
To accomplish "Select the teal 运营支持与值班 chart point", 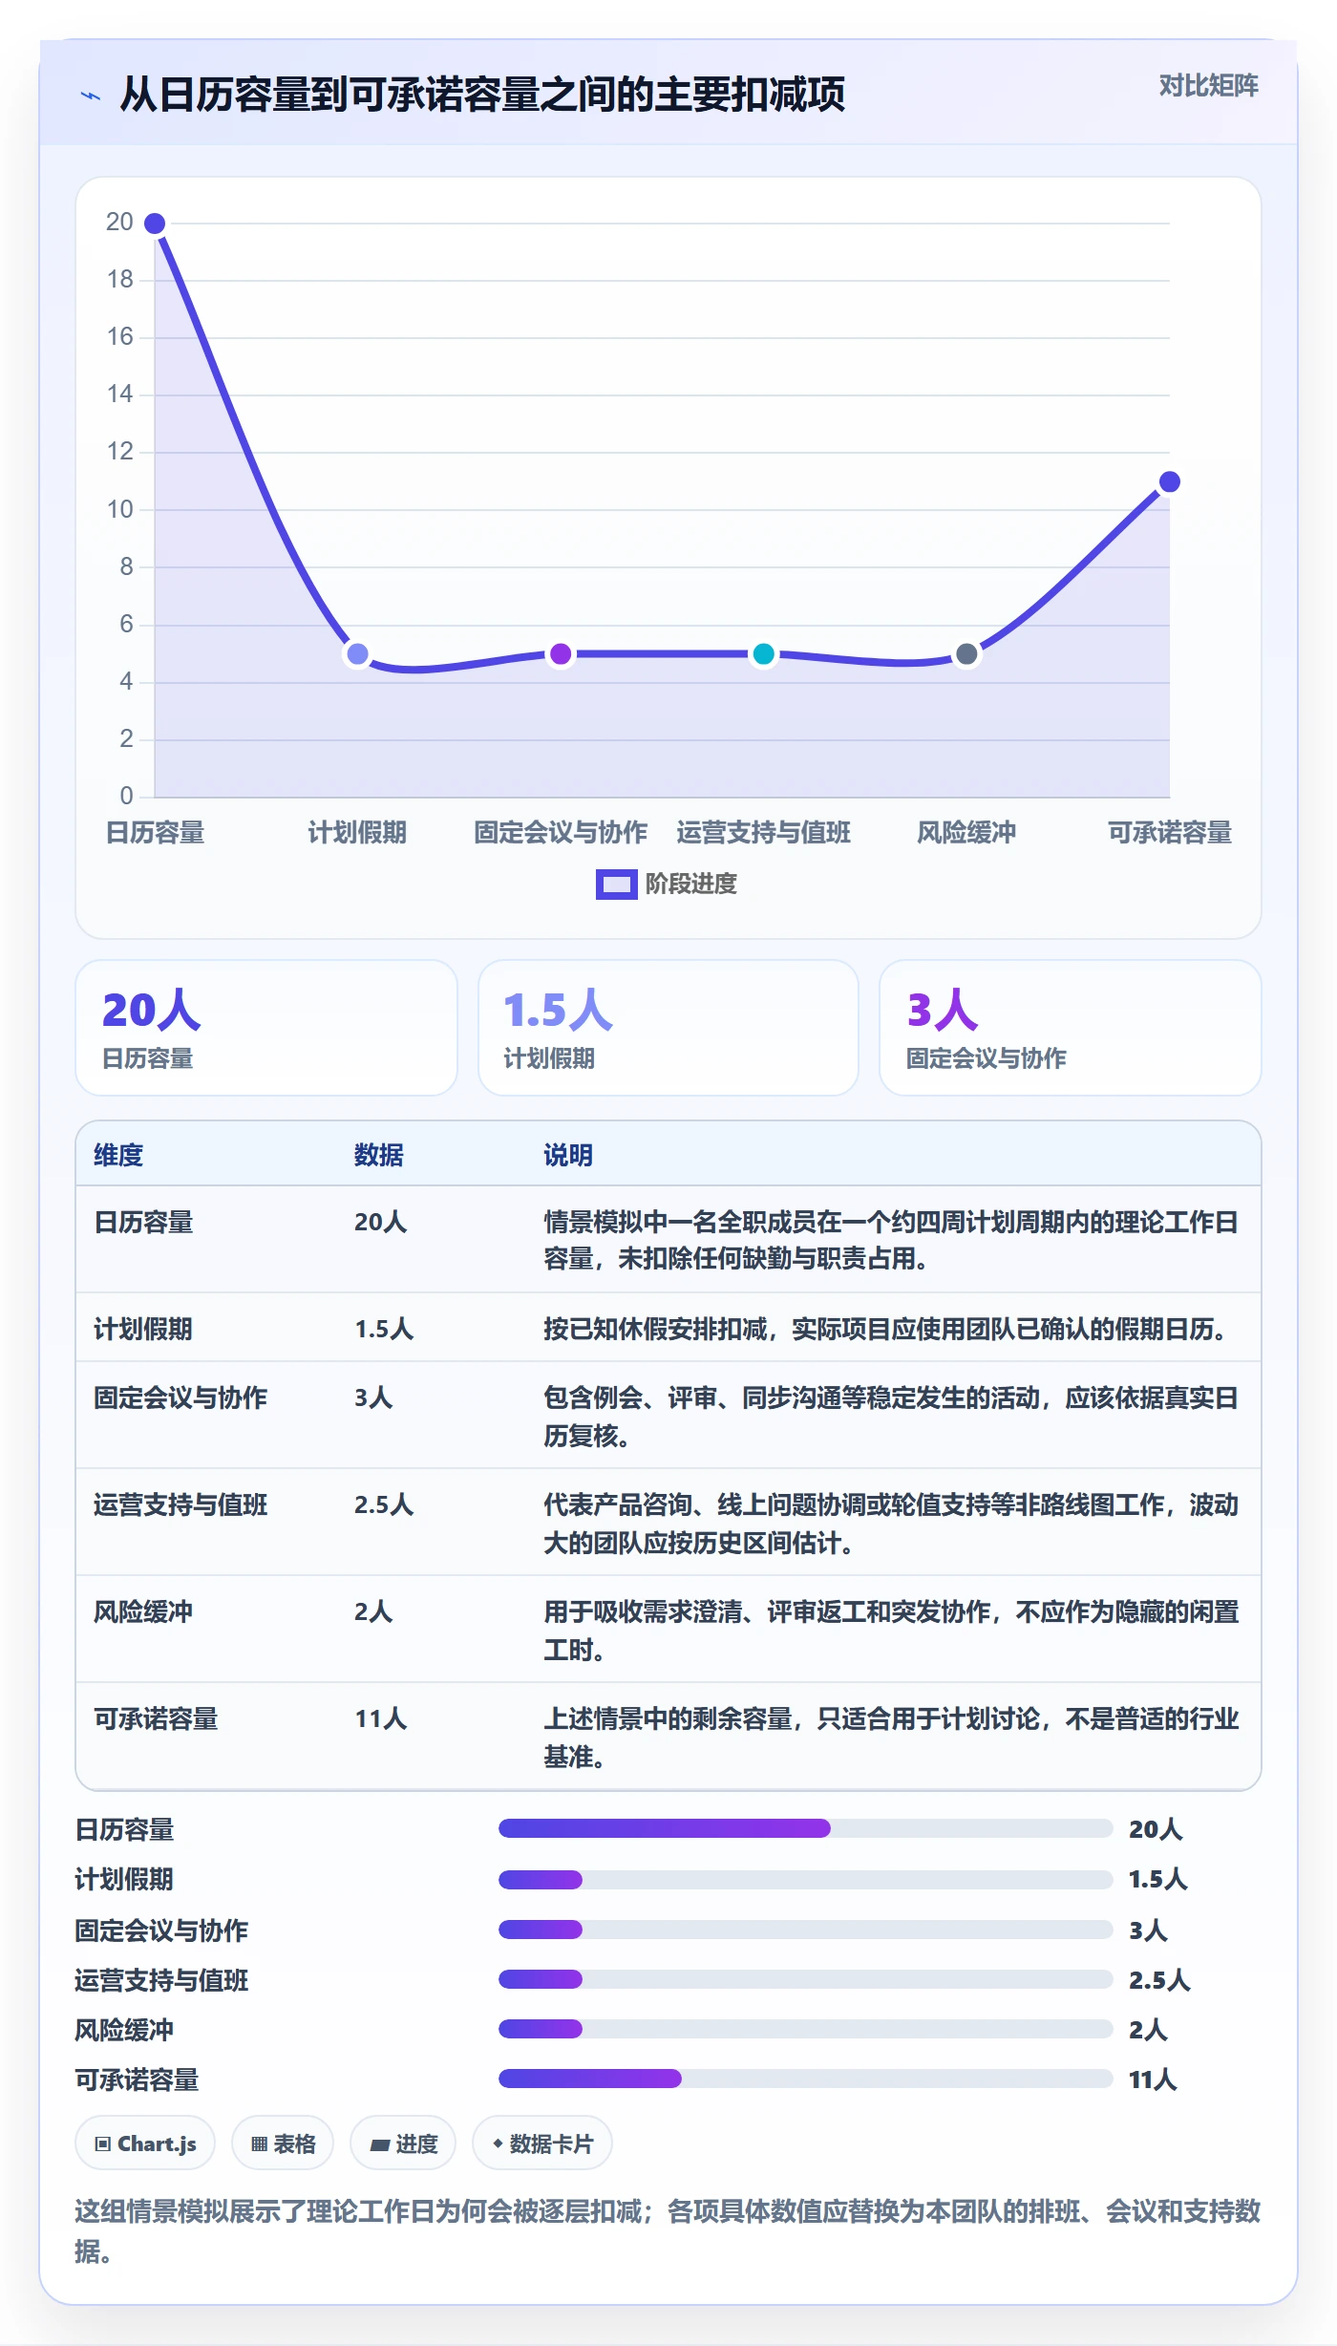I will coord(763,653).
